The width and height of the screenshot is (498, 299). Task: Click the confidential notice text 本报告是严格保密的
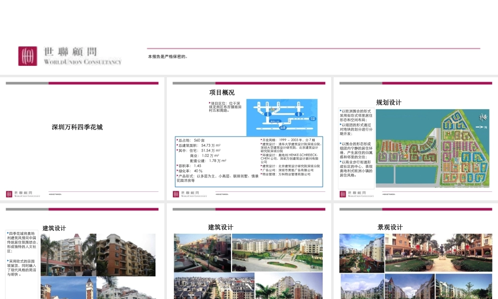[168, 57]
